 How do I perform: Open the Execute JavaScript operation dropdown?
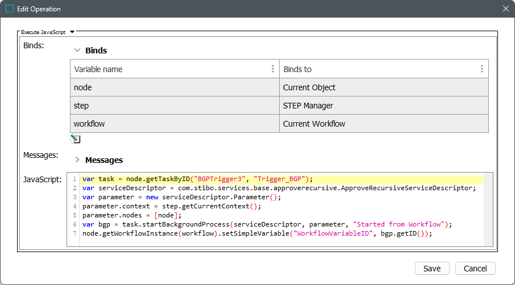[72, 32]
